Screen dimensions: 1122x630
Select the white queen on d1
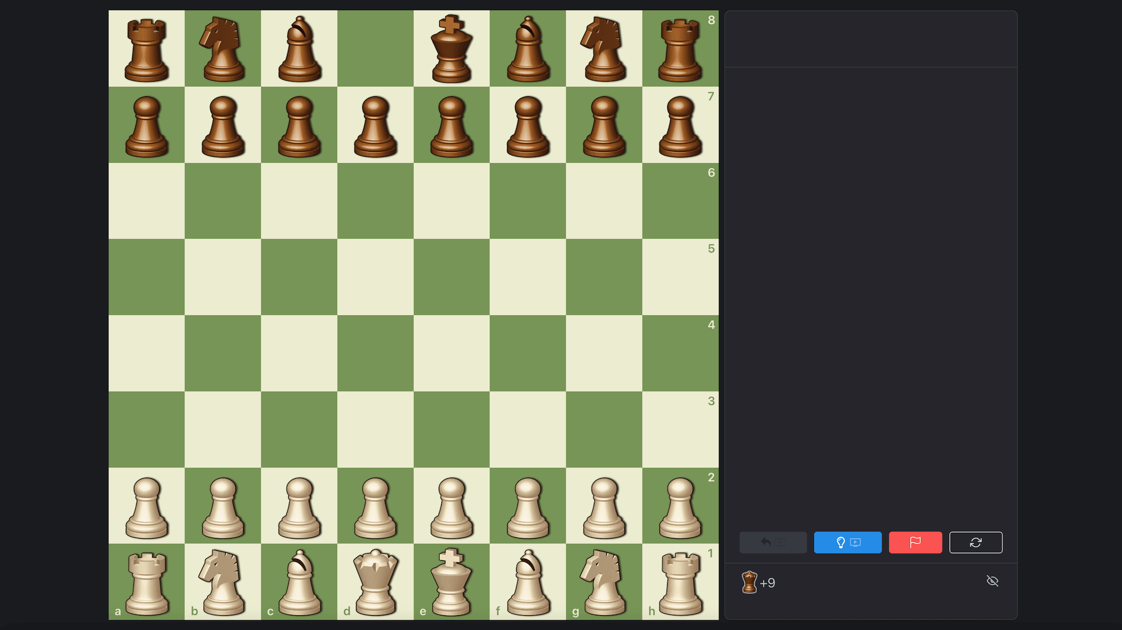pos(375,583)
